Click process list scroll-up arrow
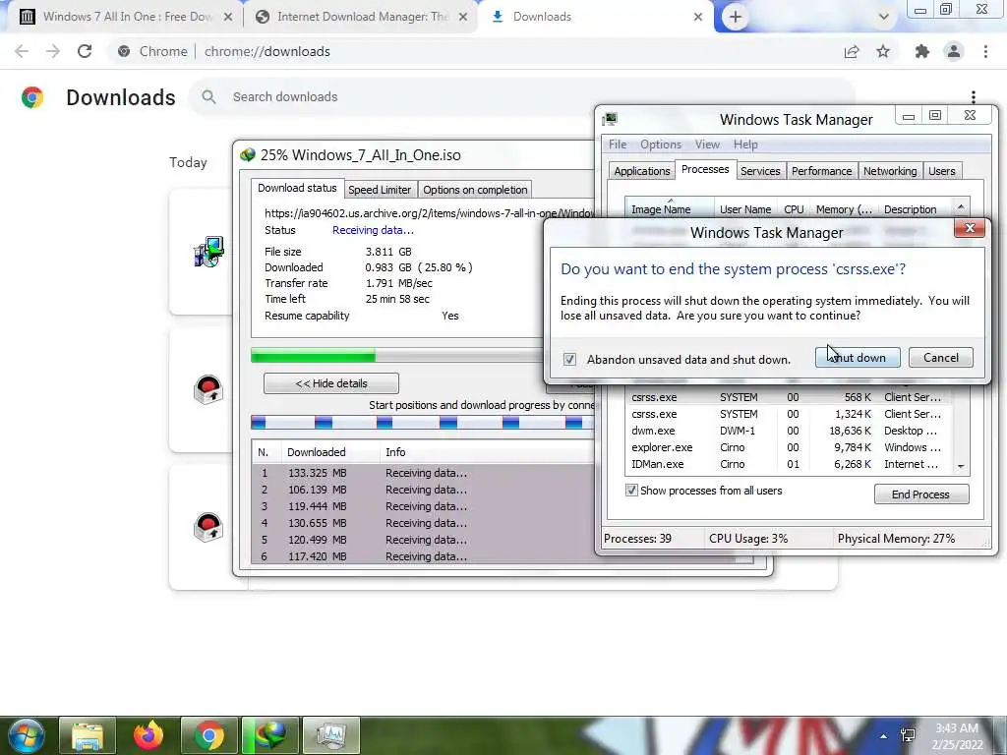This screenshot has width=1007, height=755. (961, 207)
